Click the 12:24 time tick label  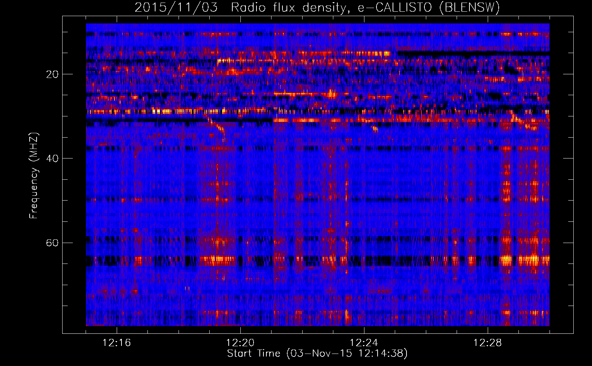point(364,343)
